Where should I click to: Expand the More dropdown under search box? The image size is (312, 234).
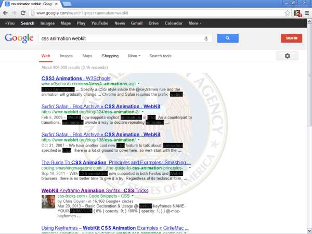click(x=134, y=56)
